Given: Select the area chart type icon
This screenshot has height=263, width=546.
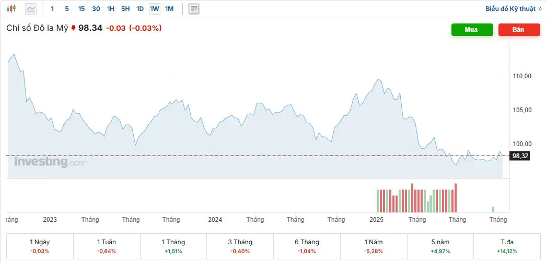Looking at the screenshot, I should pyautogui.click(x=31, y=9).
